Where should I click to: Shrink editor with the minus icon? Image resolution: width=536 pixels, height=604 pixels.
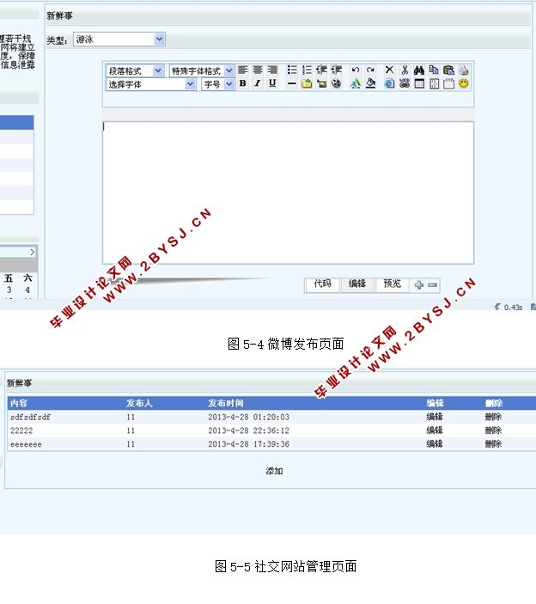coord(432,285)
